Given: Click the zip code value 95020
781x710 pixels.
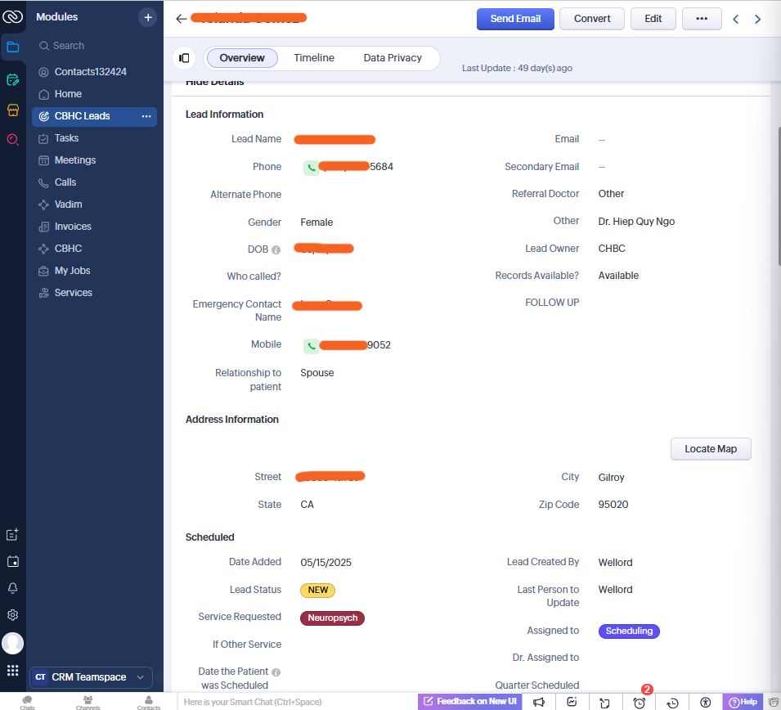Looking at the screenshot, I should pyautogui.click(x=613, y=504).
